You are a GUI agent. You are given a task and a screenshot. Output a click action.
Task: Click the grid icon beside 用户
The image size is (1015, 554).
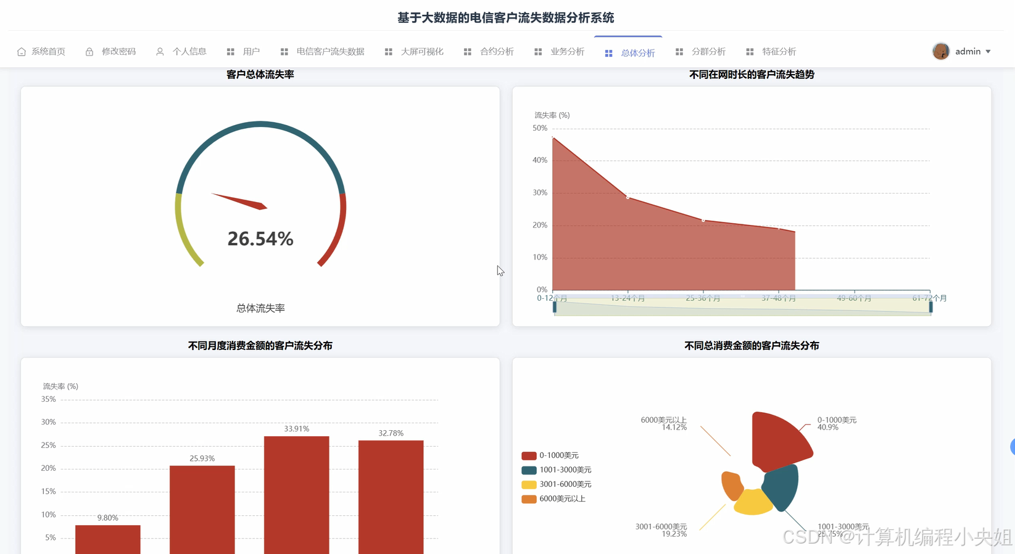(x=231, y=52)
